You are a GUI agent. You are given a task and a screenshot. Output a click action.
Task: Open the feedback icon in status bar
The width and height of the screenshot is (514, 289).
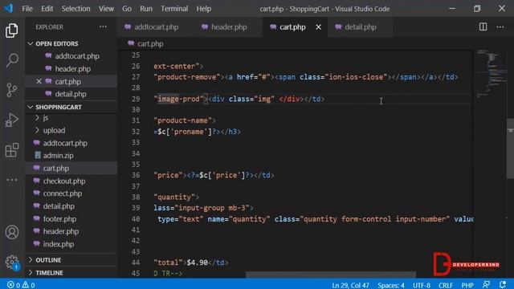tap(486, 285)
